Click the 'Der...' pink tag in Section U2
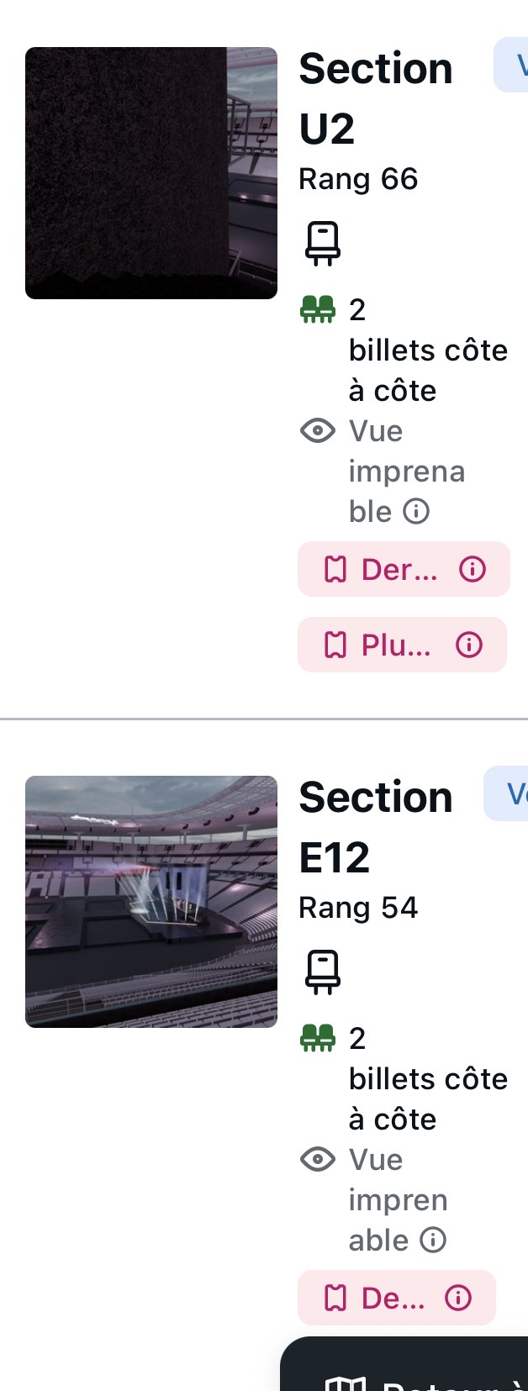Image resolution: width=528 pixels, height=1391 pixels. [404, 570]
